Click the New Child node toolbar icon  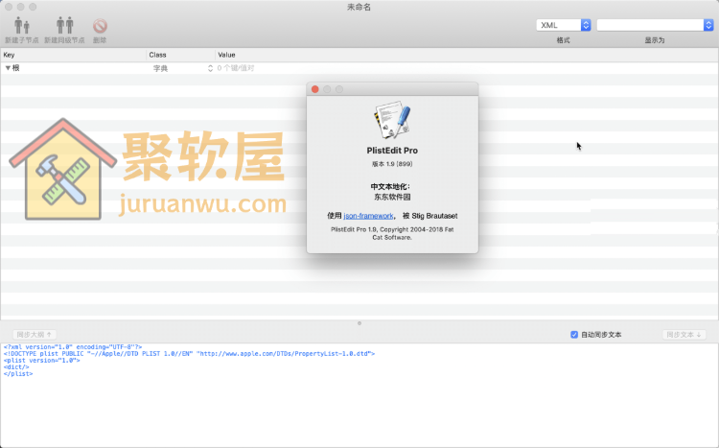[x=21, y=26]
